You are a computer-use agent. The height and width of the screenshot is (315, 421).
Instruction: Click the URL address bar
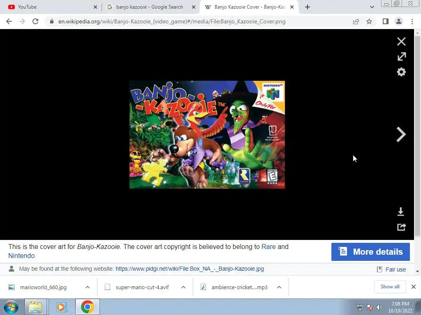coord(172,21)
